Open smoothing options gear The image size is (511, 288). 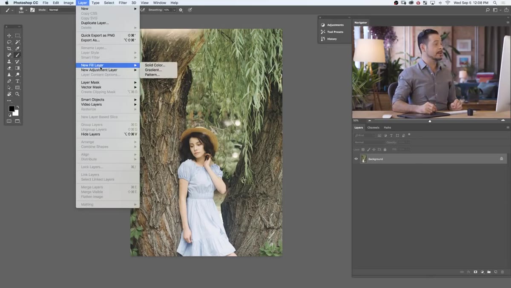(181, 10)
